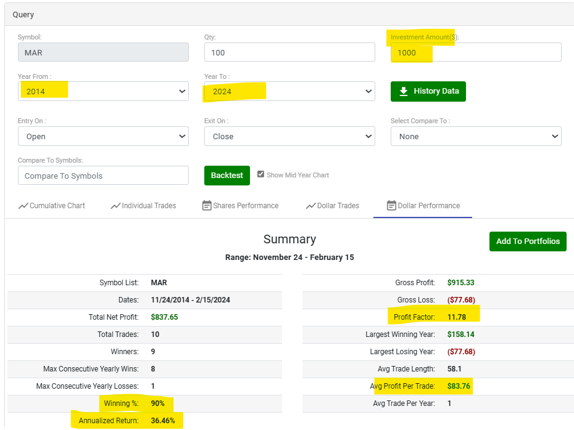The height and width of the screenshot is (430, 574).
Task: Click the Dollar Performance calendar icon
Action: point(391,206)
